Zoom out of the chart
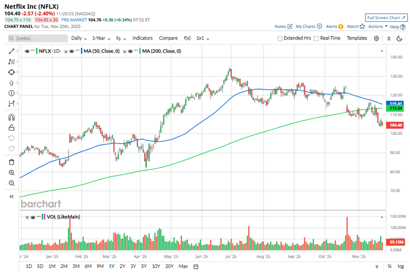The height and width of the screenshot is (274, 410). point(11,183)
